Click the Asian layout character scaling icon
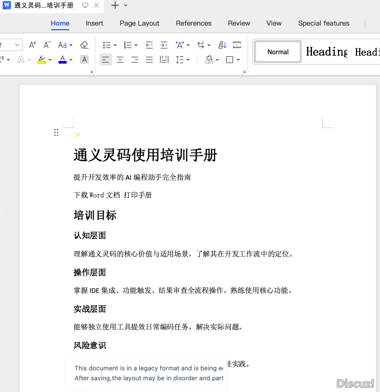Screen dimensions: 380x392 (180, 45)
